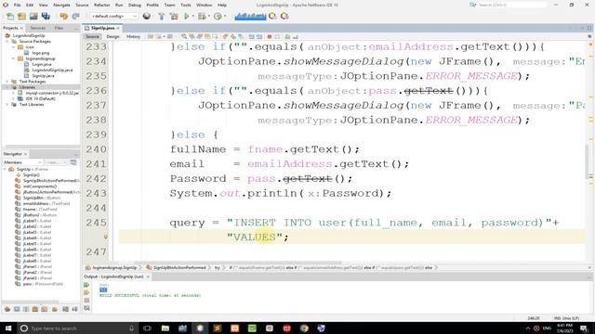The height and width of the screenshot is (334, 595).
Task: Click the globe browser icon in toolbar
Action: 147,17
